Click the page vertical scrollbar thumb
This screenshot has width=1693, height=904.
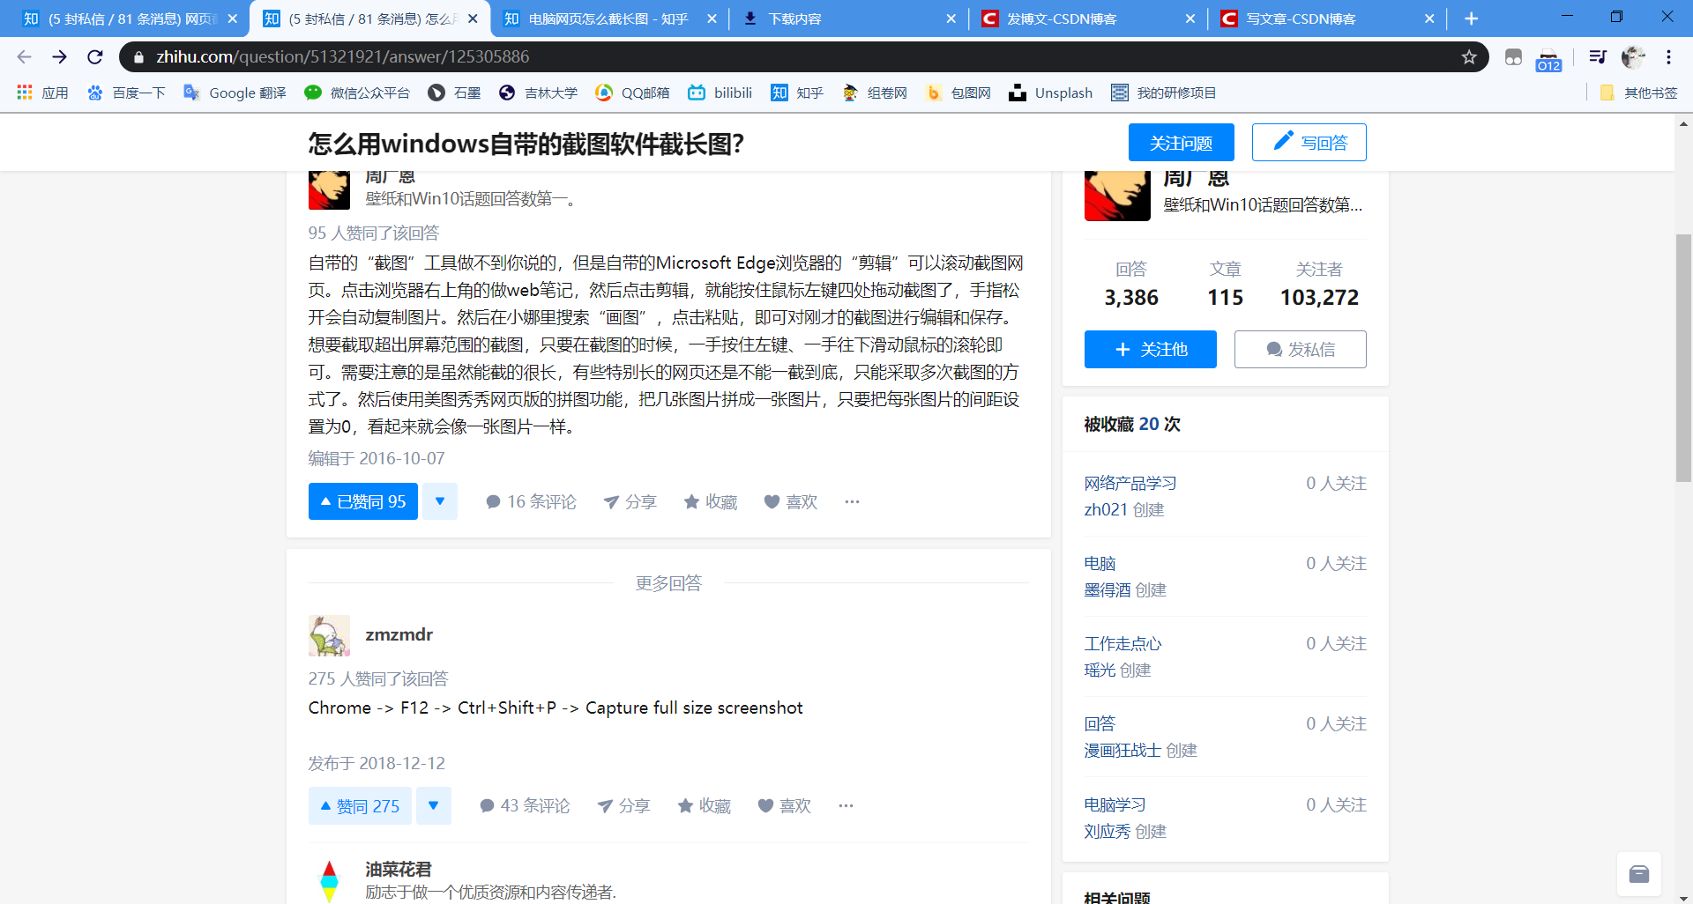pyautogui.click(x=1683, y=358)
